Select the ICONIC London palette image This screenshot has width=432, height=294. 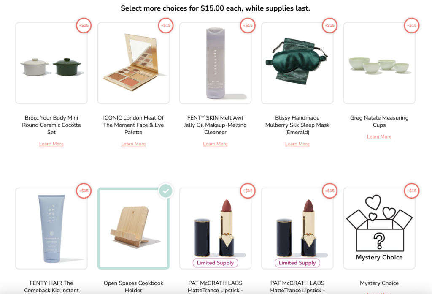[x=133, y=63]
